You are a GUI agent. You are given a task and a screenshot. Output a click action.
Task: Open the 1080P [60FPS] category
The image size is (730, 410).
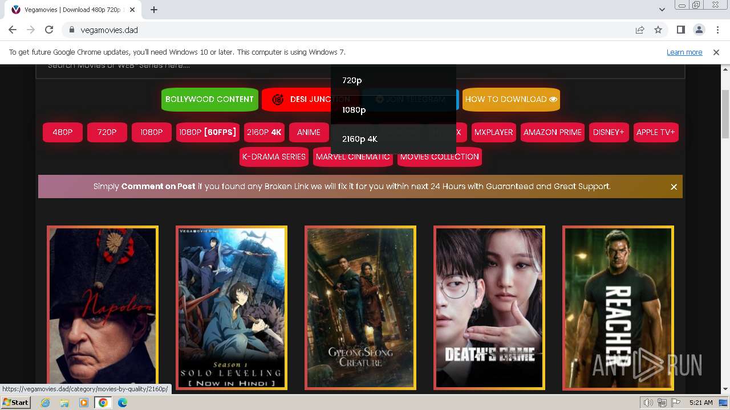click(208, 132)
